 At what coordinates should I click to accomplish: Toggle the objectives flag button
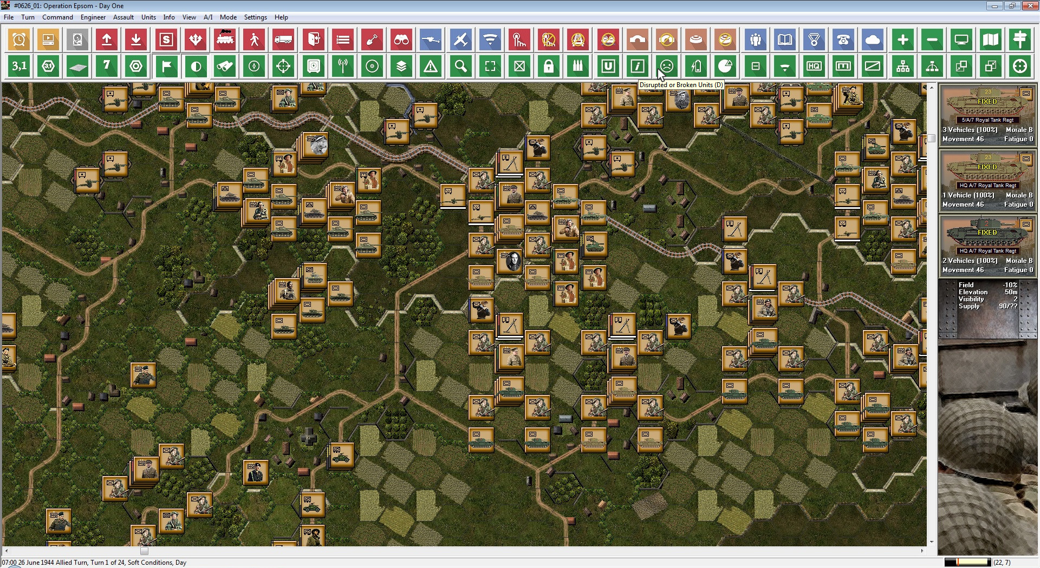coord(166,67)
